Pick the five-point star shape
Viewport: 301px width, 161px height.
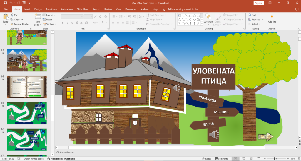click(198, 23)
